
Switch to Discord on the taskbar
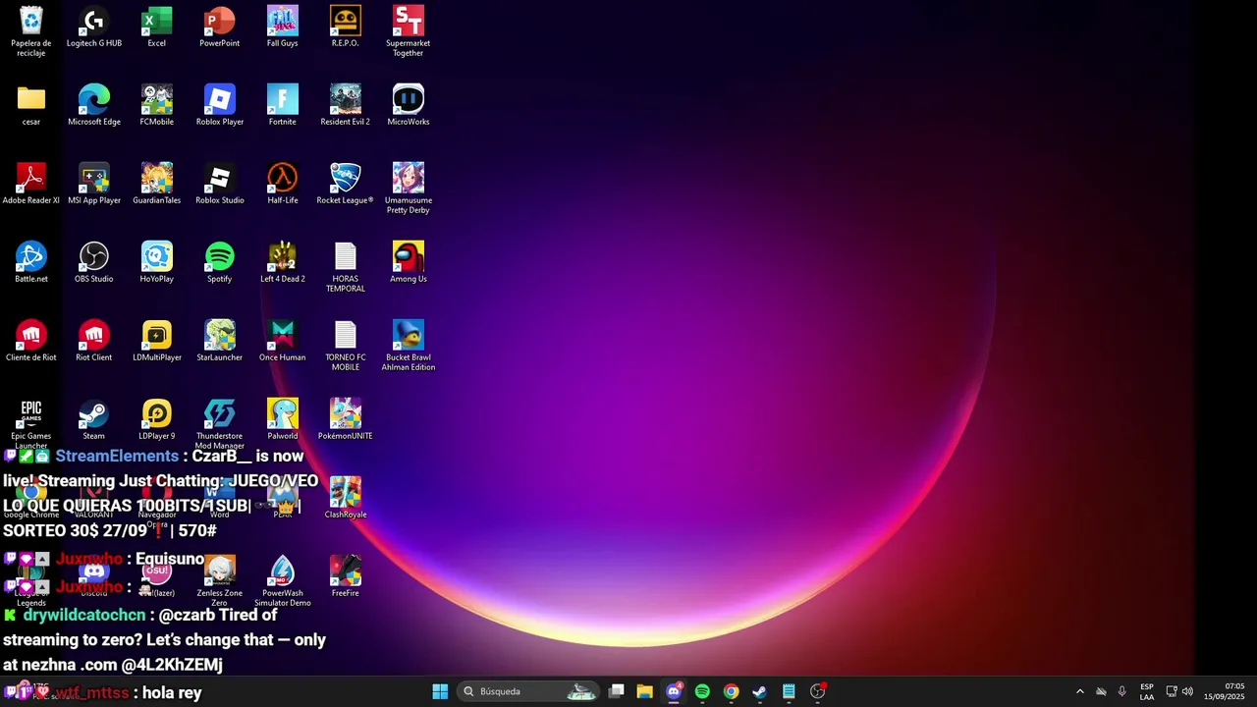pos(674,691)
